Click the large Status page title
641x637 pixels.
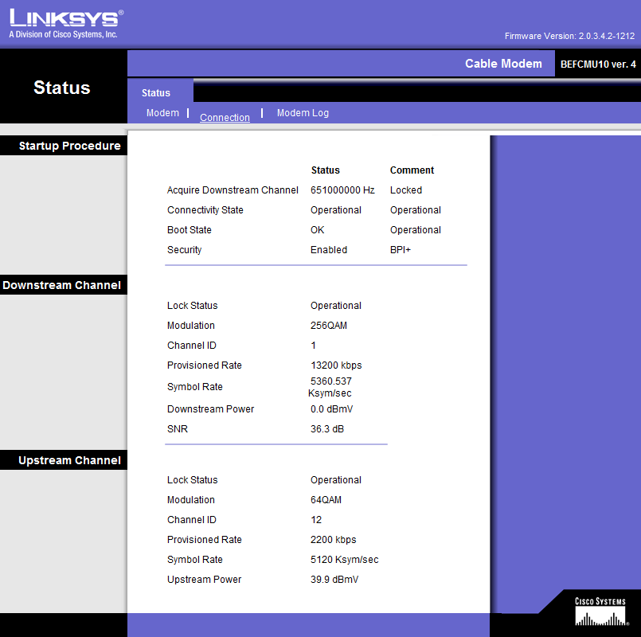pyautogui.click(x=62, y=88)
